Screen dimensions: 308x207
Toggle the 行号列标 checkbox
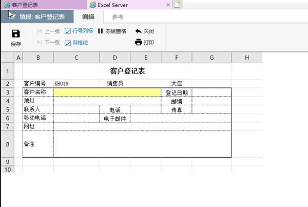click(x=68, y=31)
